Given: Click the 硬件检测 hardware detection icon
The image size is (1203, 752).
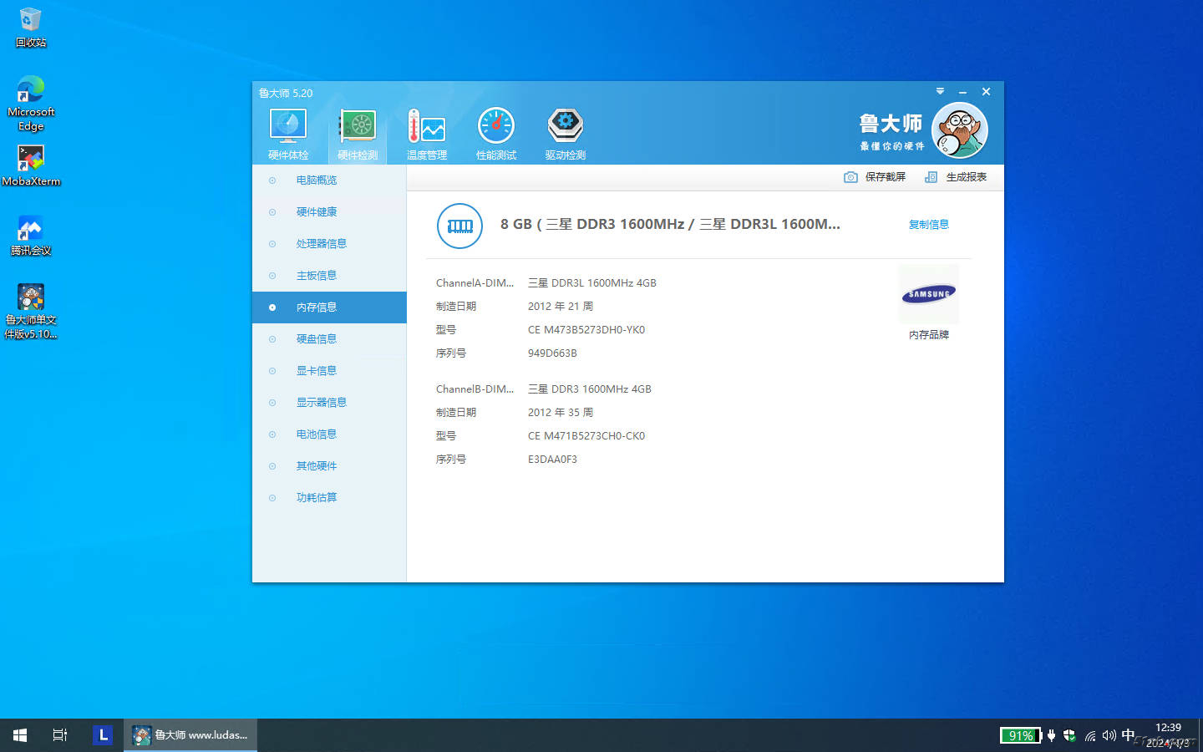Looking at the screenshot, I should point(358,127).
